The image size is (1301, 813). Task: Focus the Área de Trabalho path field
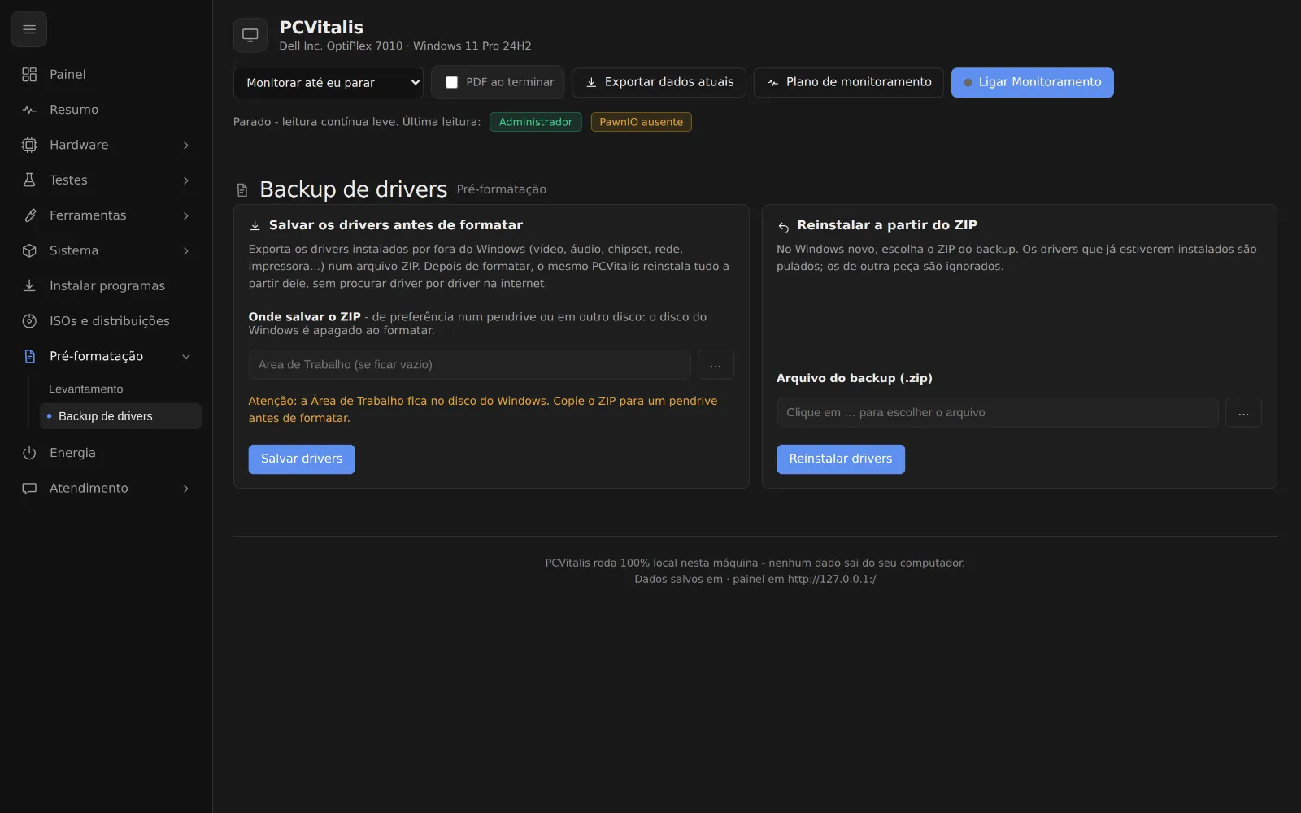470,365
